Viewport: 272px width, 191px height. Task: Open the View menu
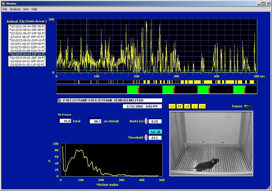26,9
